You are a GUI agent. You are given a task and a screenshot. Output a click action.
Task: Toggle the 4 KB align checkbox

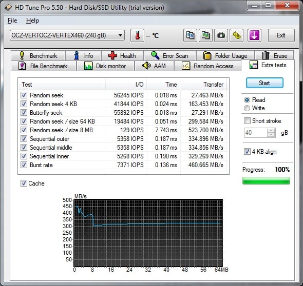[x=247, y=152]
